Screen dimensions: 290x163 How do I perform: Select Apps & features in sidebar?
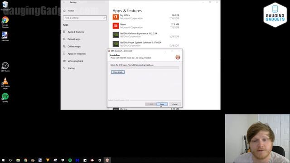76,32
